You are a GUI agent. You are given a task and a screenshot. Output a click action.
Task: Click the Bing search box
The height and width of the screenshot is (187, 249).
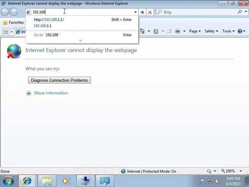point(200,12)
